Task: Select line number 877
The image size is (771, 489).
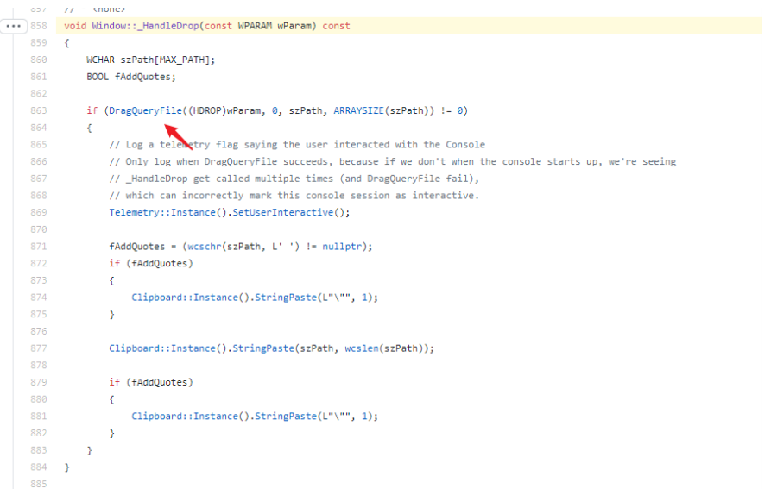Action: click(x=39, y=348)
